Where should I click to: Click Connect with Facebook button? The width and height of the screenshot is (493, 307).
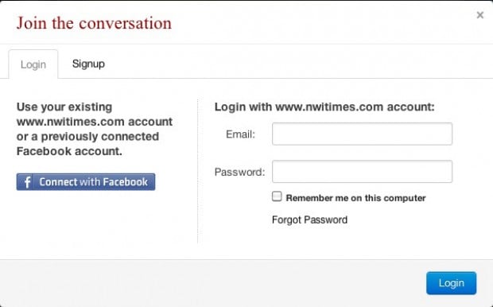pos(86,182)
